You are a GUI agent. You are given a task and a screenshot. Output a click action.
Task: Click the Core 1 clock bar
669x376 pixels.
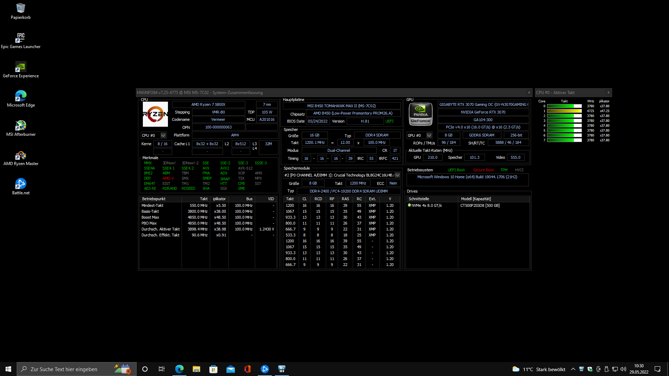(564, 111)
